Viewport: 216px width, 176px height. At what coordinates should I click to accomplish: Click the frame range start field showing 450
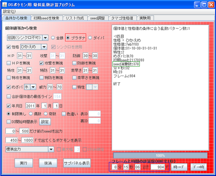tap(12, 140)
